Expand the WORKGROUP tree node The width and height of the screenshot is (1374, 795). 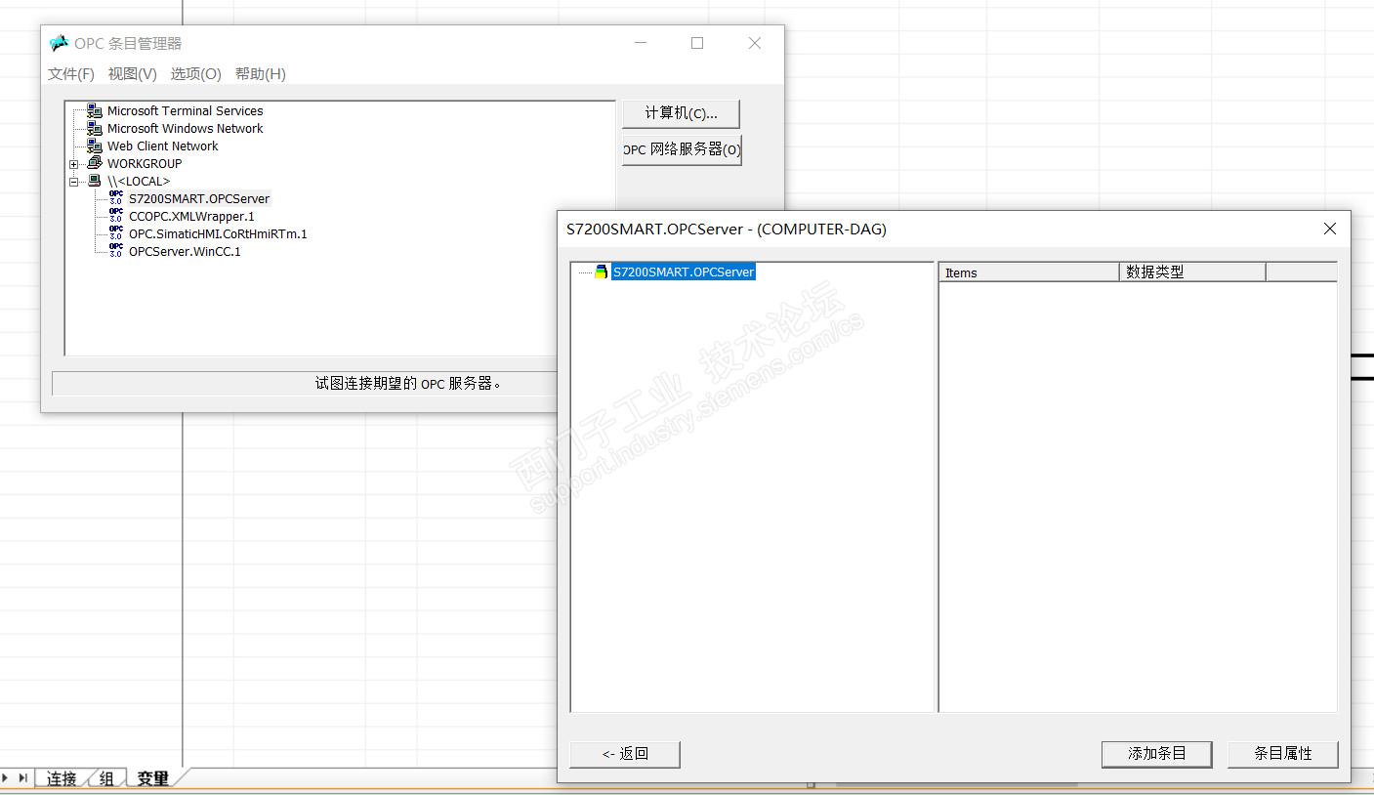point(74,164)
